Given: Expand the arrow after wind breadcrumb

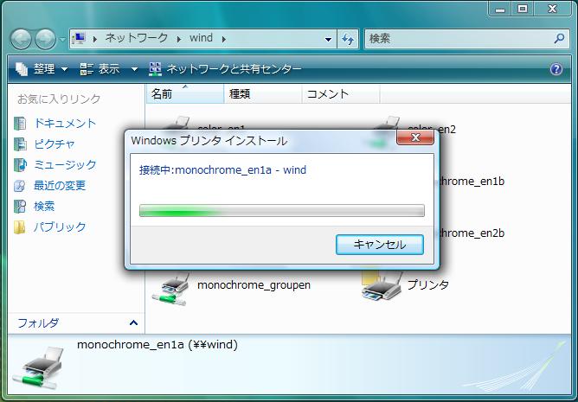Looking at the screenshot, I should coord(223,39).
